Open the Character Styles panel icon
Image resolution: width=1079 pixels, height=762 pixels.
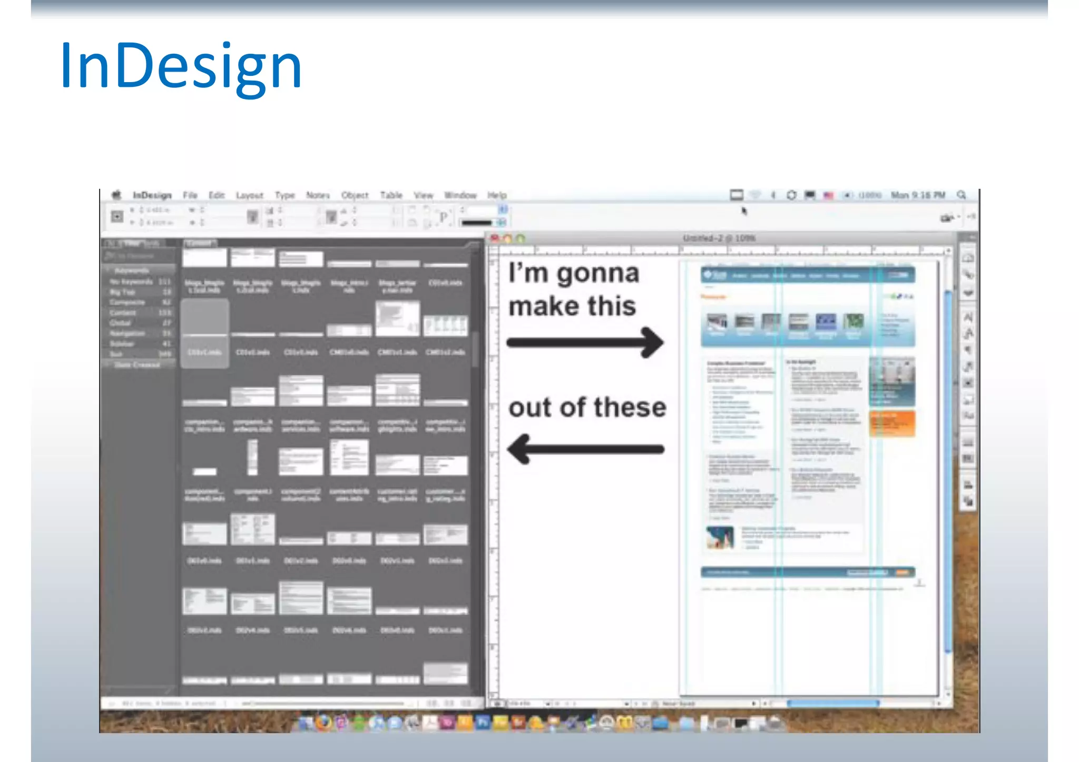pos(968,333)
